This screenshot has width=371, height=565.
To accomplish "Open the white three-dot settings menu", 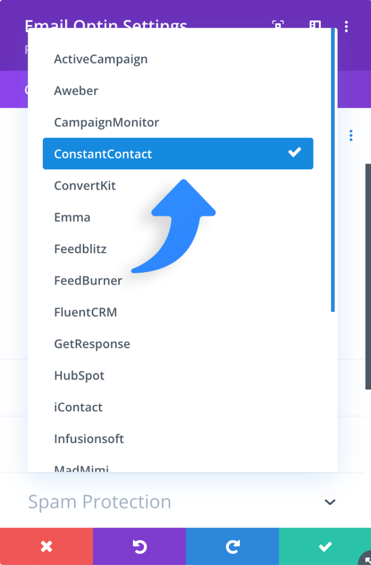I will (347, 27).
